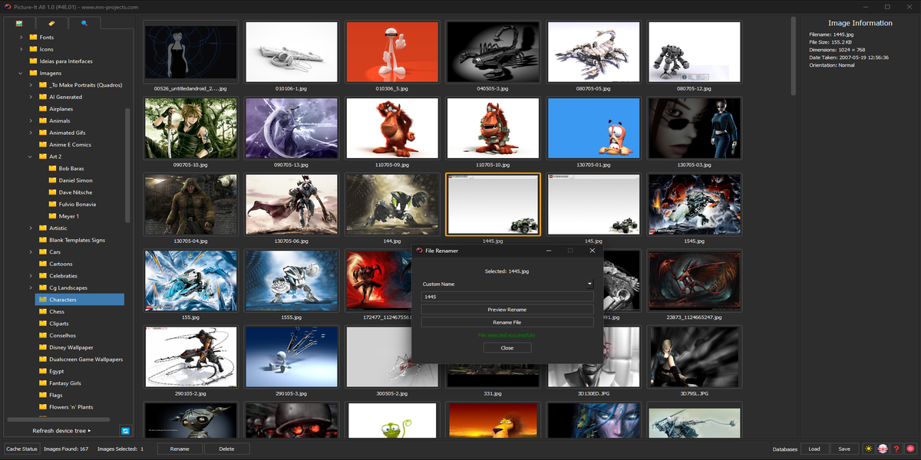Screen dimensions: 921x460
Task: Click folder icon beside Flags
Action: pos(43,395)
